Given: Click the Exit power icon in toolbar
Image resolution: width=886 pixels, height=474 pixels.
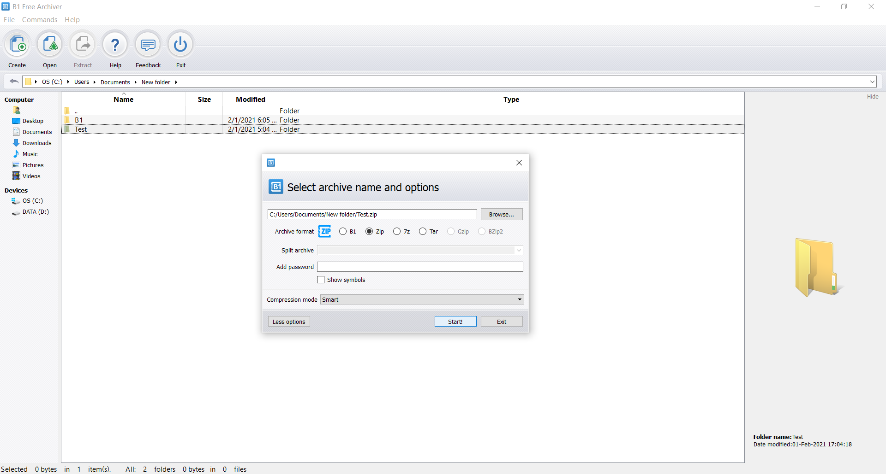Looking at the screenshot, I should pos(180,45).
